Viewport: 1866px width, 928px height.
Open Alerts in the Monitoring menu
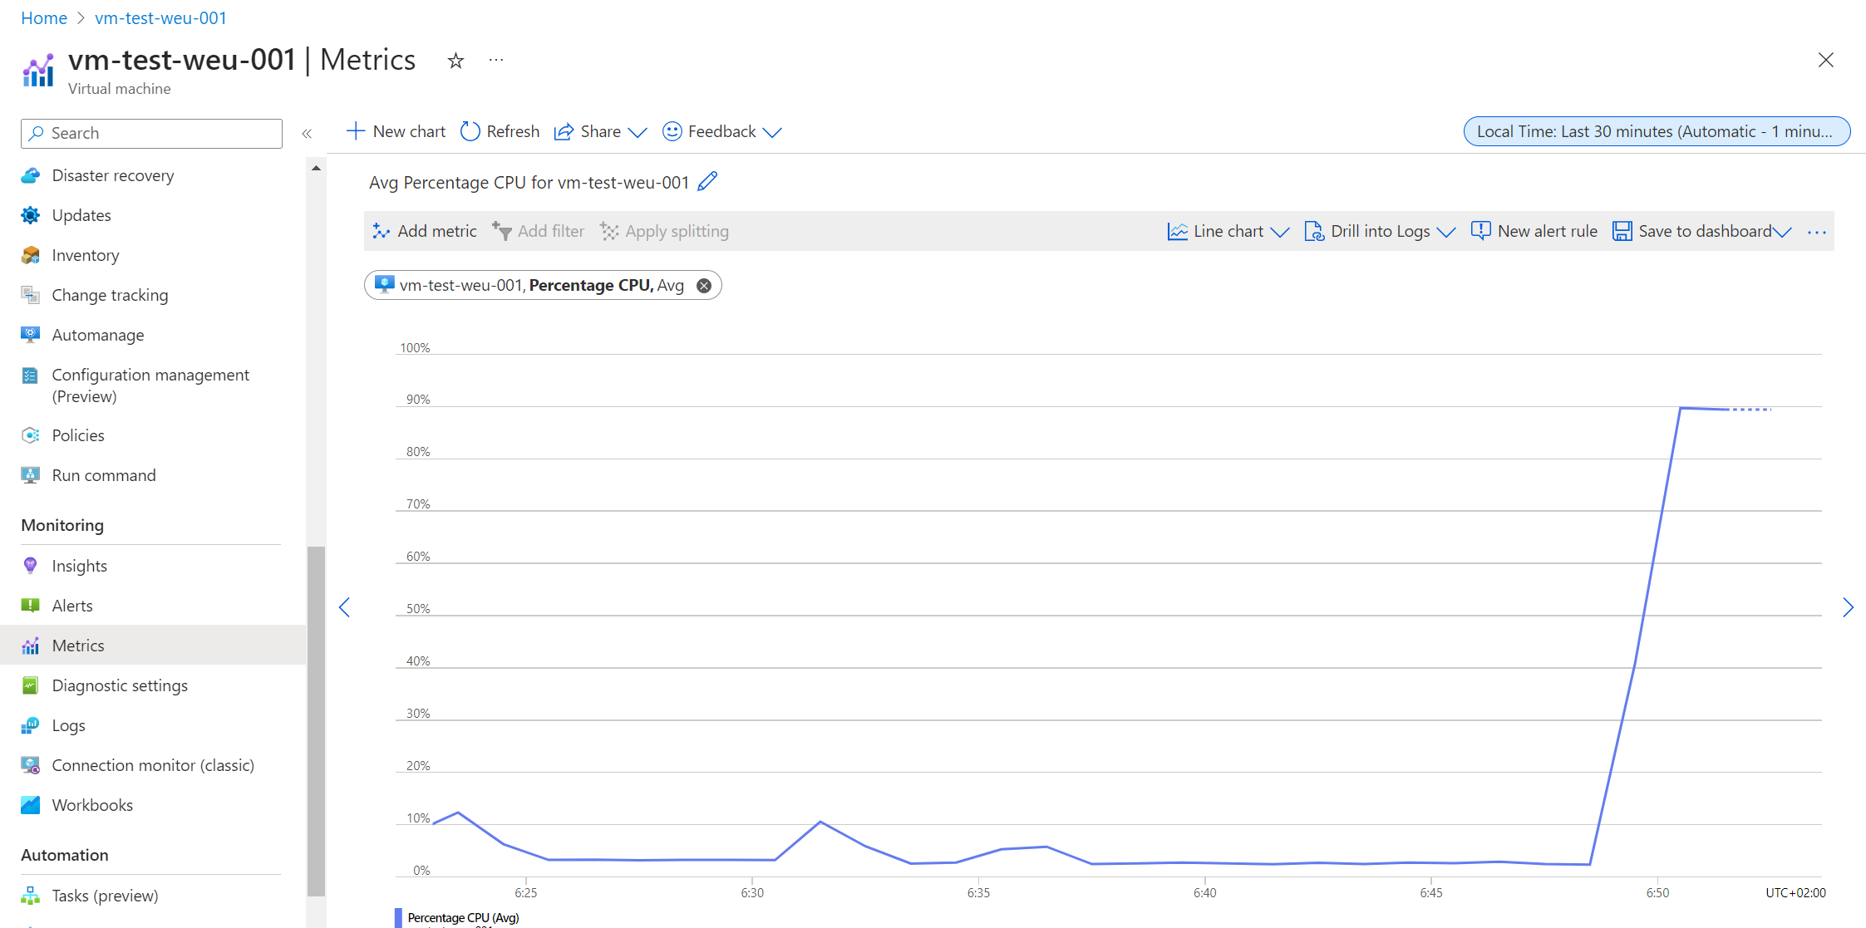(72, 606)
